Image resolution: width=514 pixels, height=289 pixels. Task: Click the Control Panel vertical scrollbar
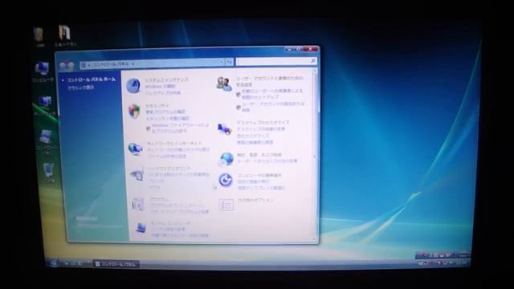(315, 156)
